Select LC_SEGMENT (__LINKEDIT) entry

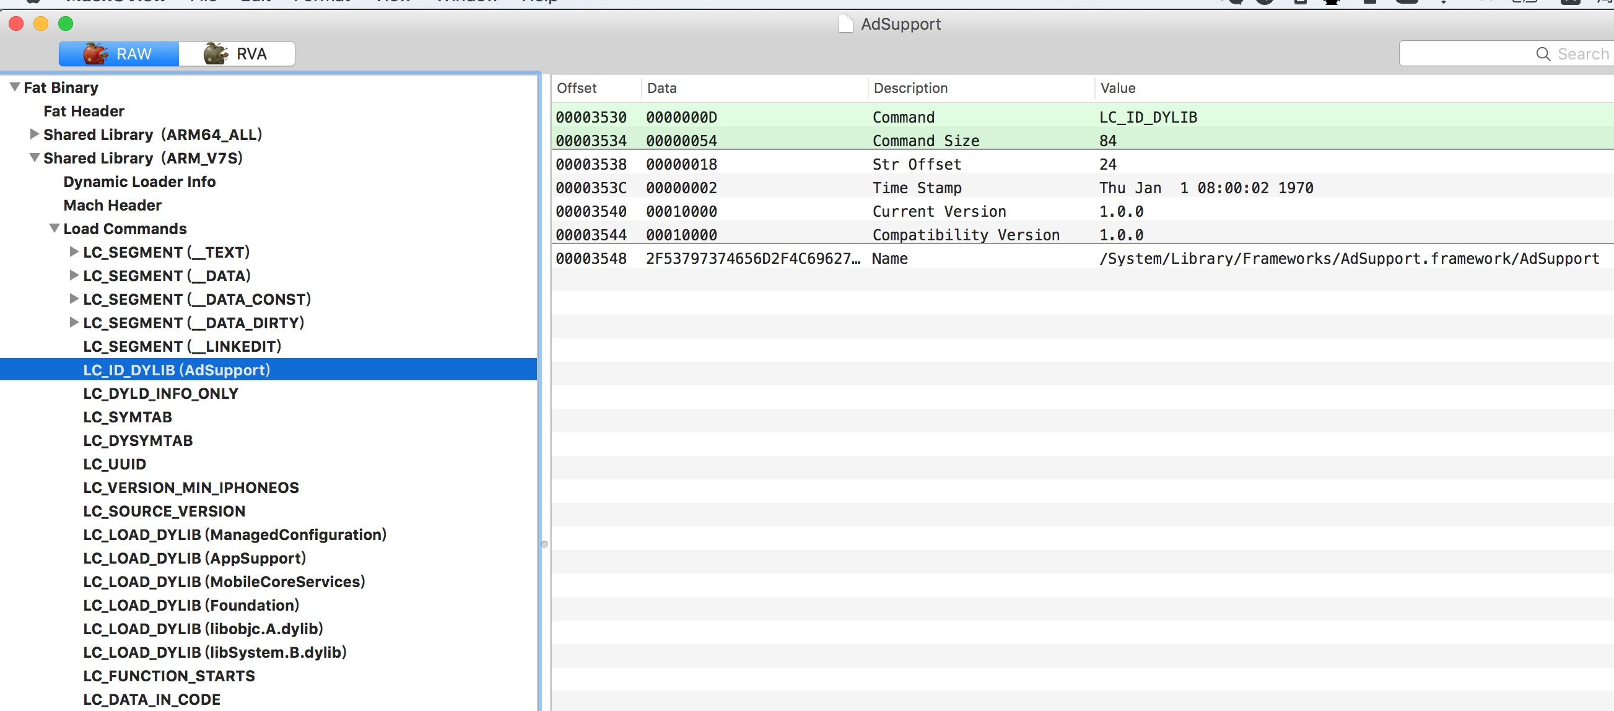click(181, 346)
